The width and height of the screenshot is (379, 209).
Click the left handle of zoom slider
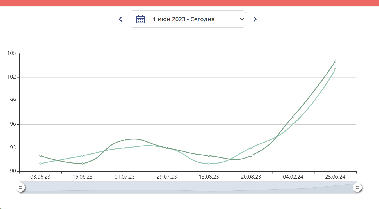20,187
